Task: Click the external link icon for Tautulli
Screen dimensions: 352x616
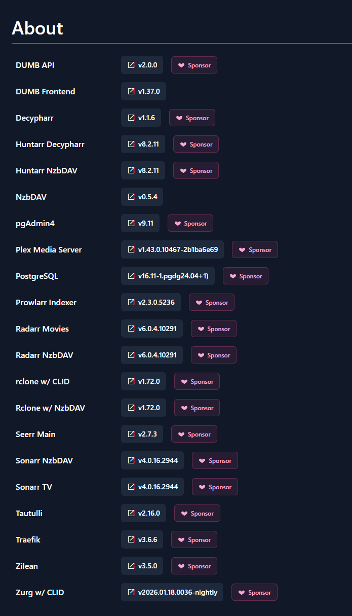Action: pos(132,513)
